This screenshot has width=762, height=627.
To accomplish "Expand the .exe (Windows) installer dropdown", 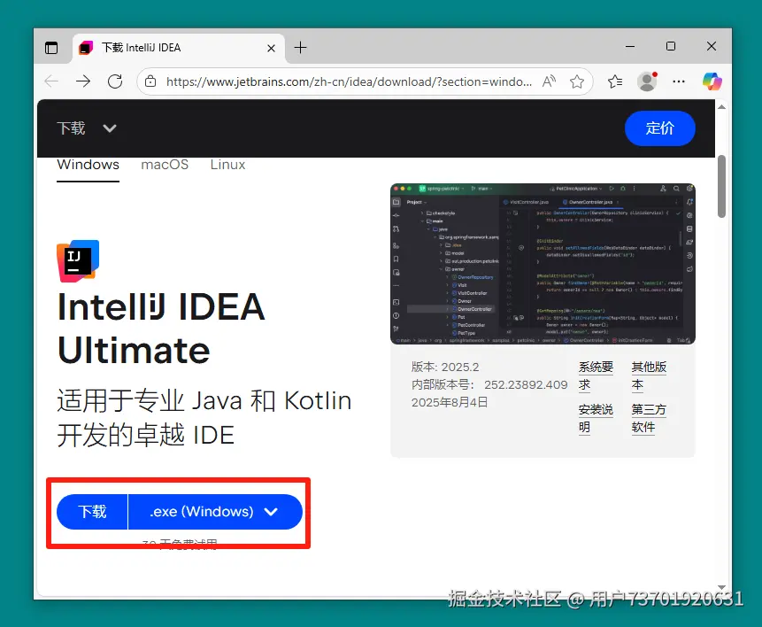I will click(215, 512).
